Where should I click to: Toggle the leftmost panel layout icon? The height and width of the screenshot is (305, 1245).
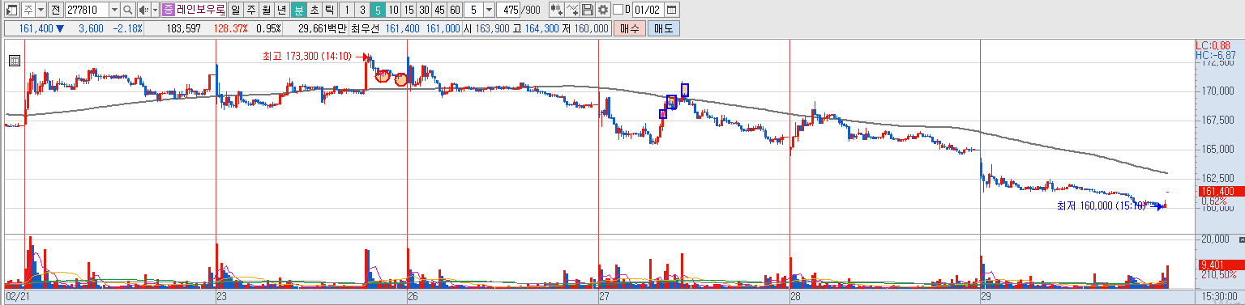tap(11, 10)
